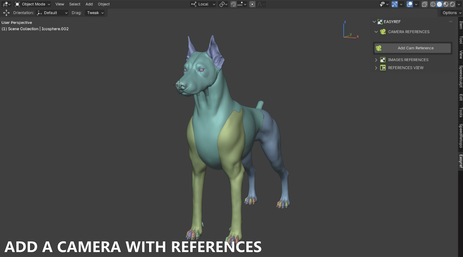The image size is (463, 257).
Task: Toggle viewport gizmos visibility
Action: 395,4
